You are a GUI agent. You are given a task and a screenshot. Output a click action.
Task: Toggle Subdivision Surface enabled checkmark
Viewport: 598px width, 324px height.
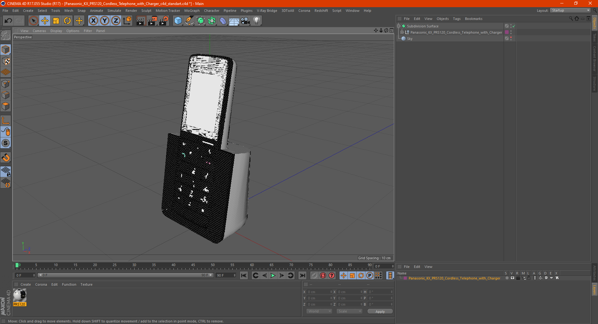coord(514,26)
